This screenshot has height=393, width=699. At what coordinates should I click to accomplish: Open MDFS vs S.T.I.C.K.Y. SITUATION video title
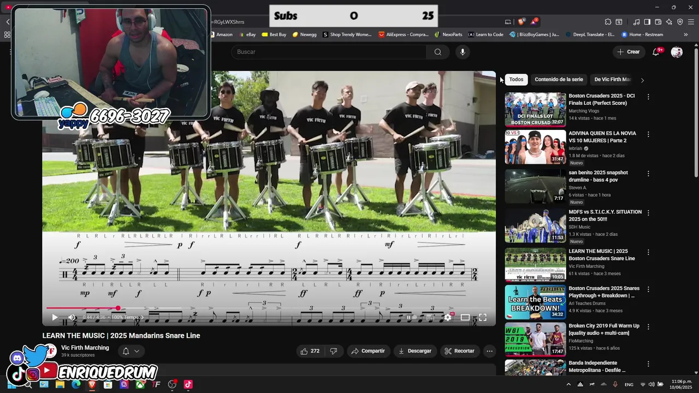point(605,216)
